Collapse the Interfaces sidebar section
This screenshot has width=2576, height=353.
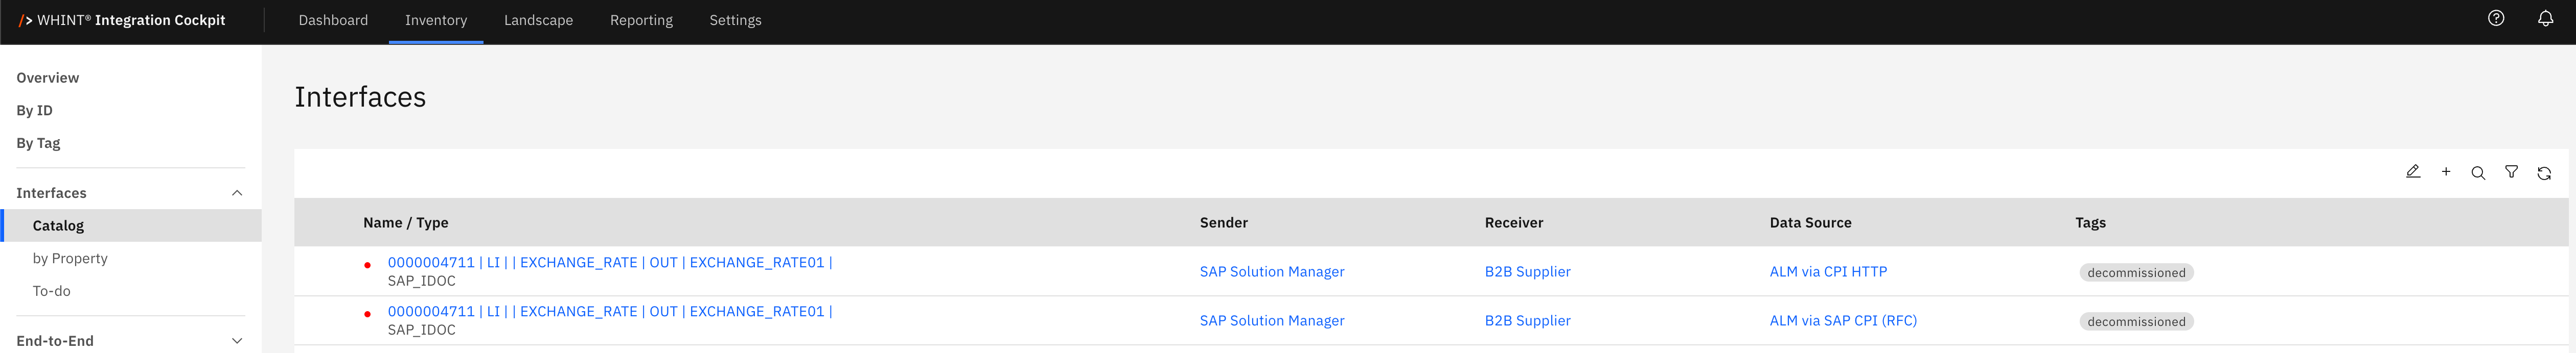click(237, 193)
